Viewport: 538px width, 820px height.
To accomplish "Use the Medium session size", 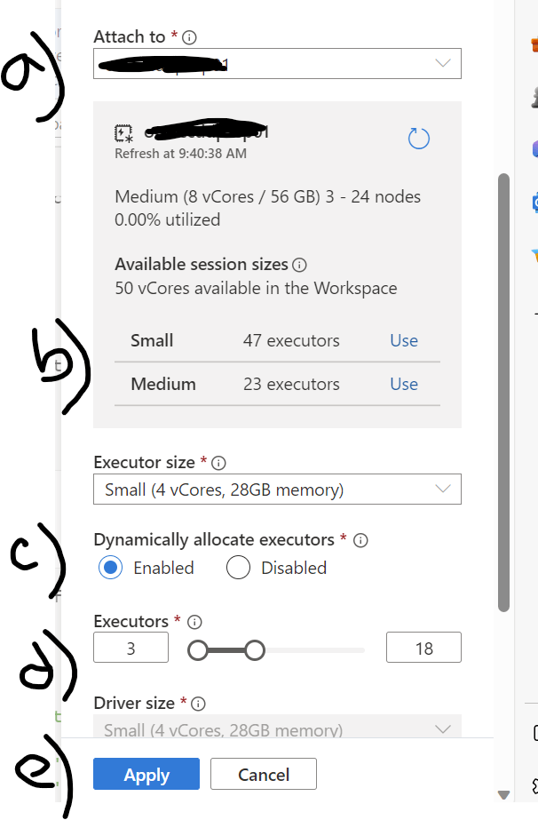I will pyautogui.click(x=404, y=384).
